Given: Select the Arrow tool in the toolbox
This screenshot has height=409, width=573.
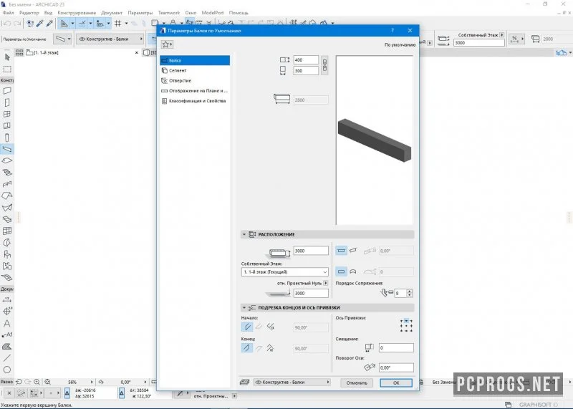Looking at the screenshot, I should [7, 57].
